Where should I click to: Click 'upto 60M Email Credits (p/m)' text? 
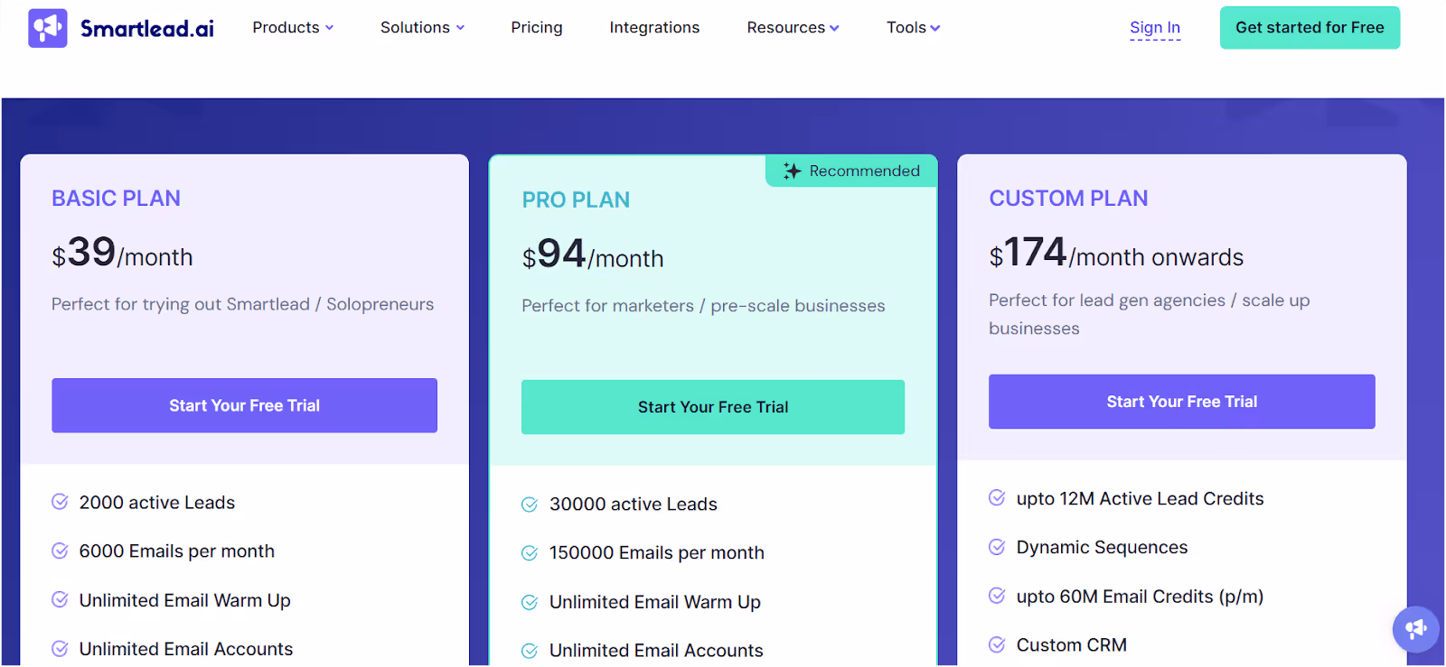click(x=1140, y=597)
